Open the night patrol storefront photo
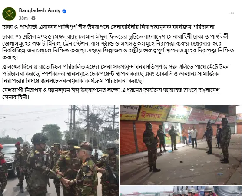 coord(181,145)
